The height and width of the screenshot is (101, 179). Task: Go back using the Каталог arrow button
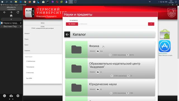tap(67, 35)
